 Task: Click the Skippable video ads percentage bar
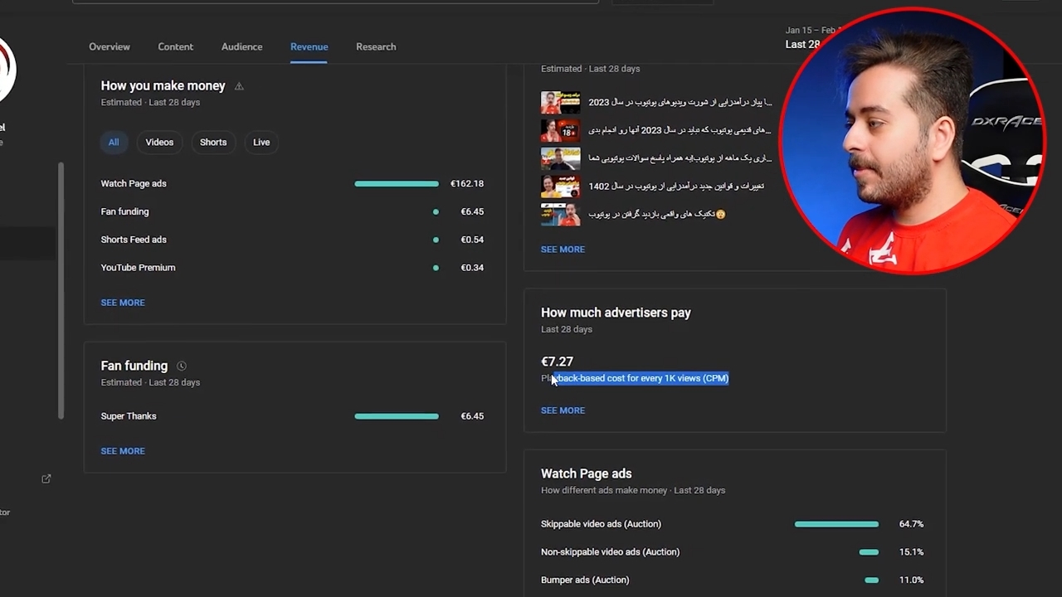(836, 524)
